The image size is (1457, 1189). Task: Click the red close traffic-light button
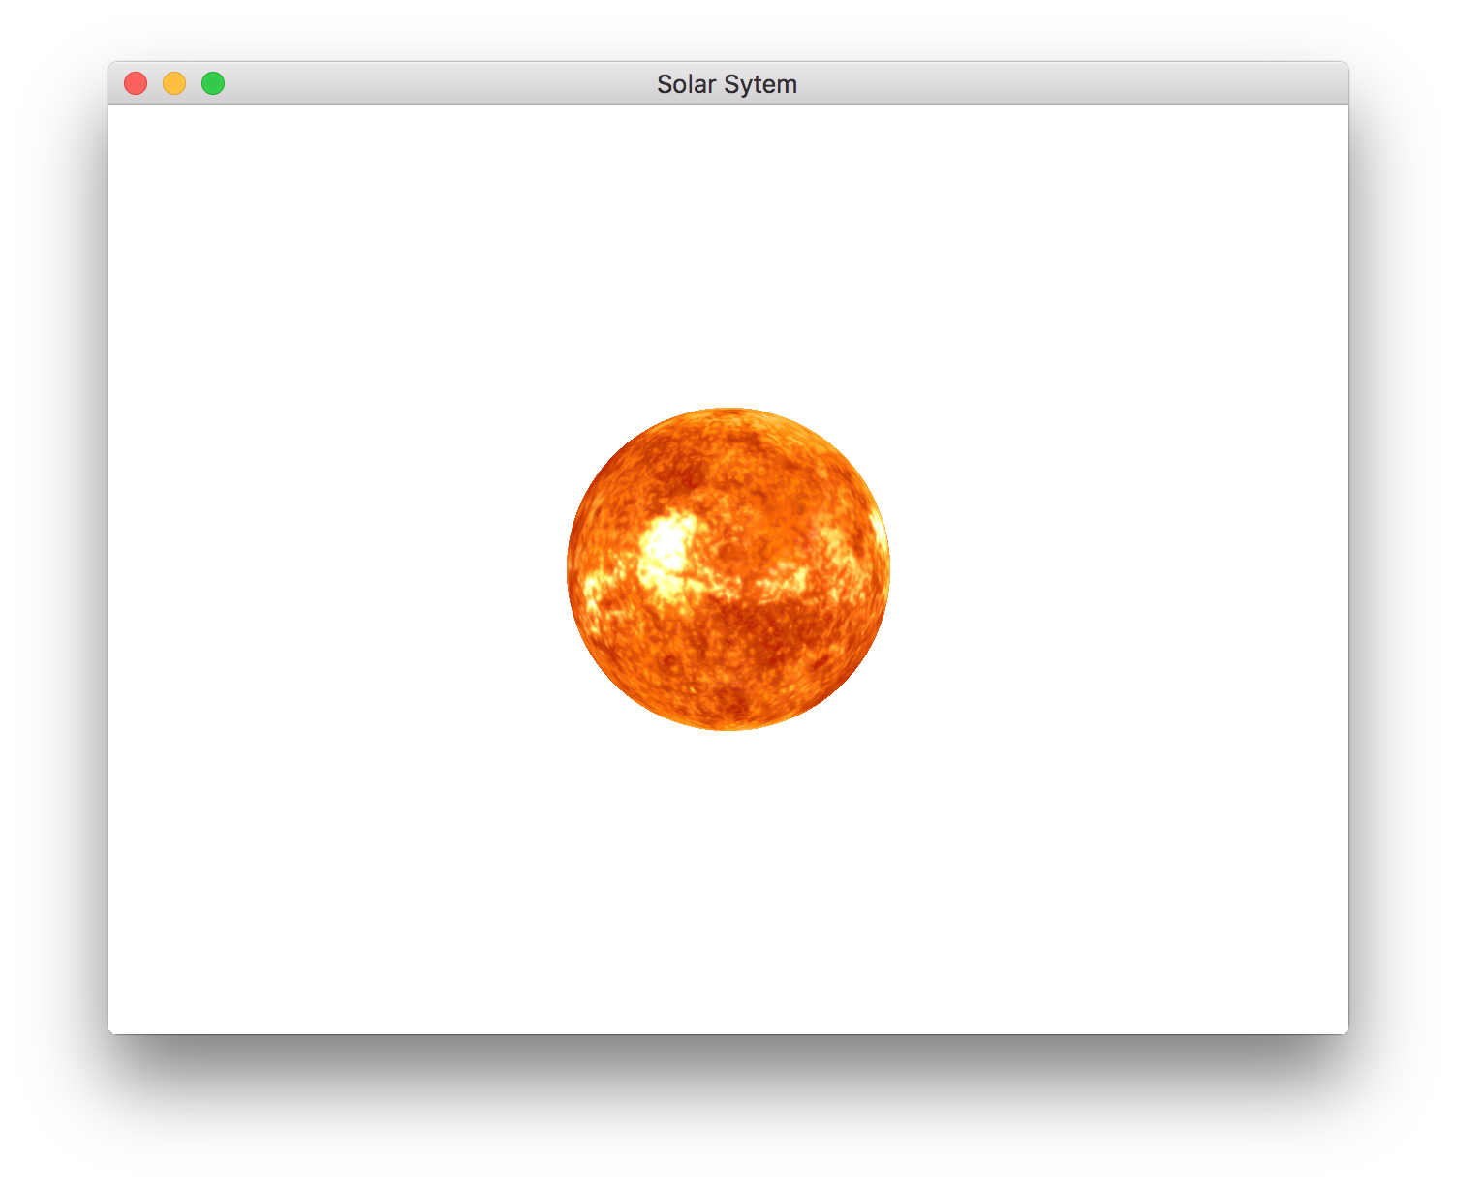coord(135,83)
